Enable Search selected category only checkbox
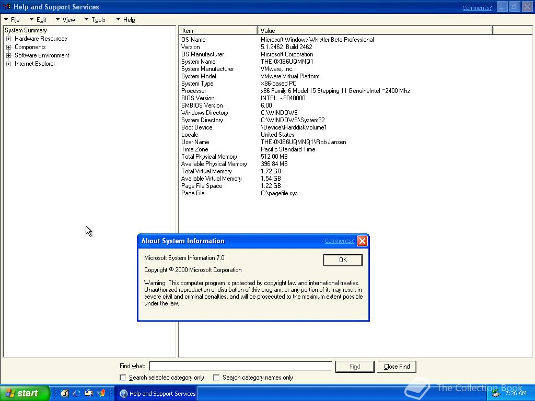535x401 pixels. pos(123,378)
